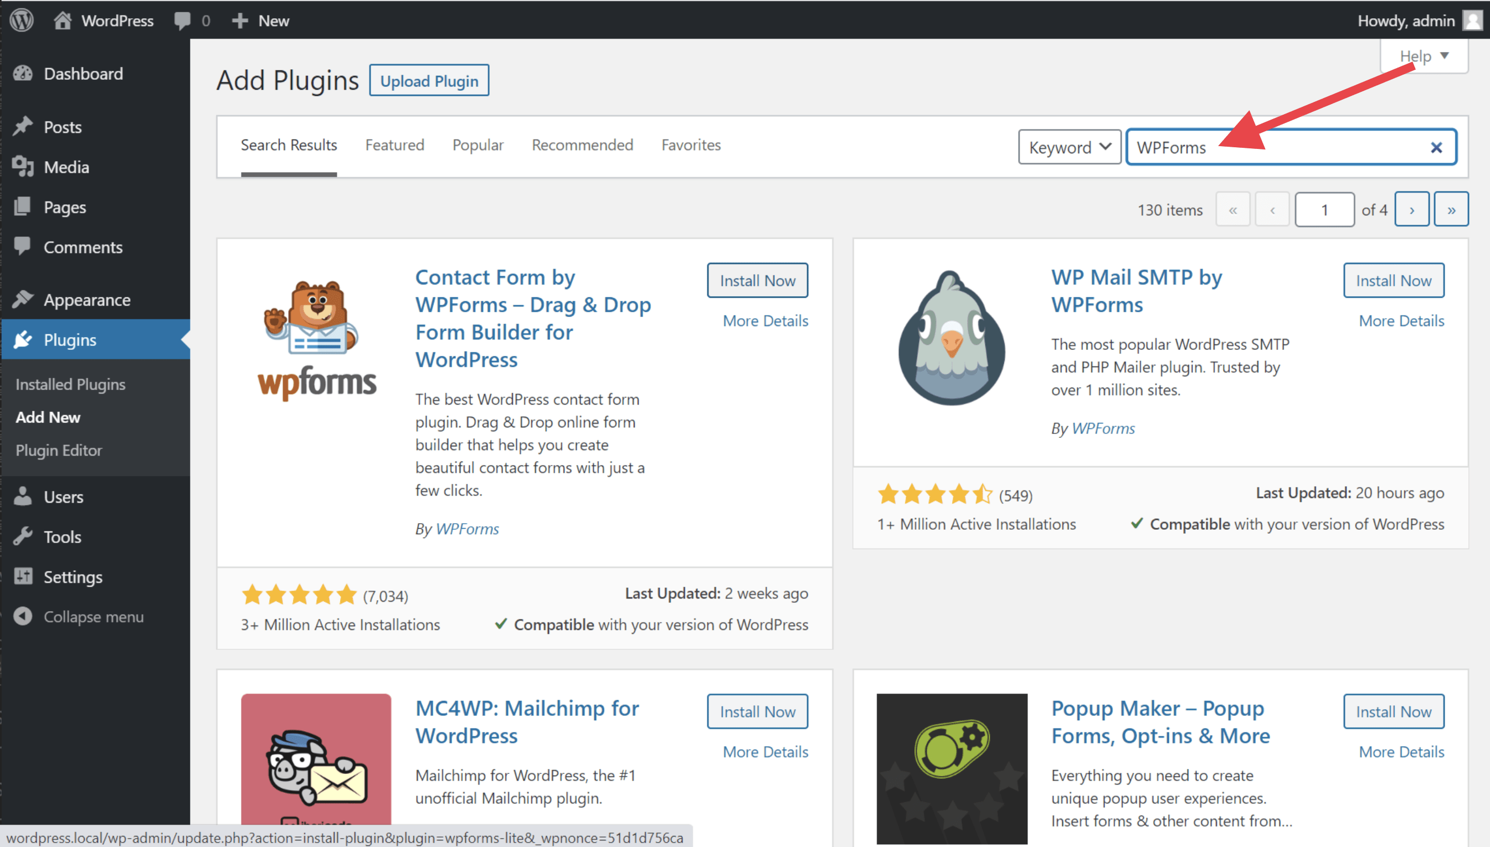
Task: Switch to the Favorites tab
Action: tap(691, 145)
